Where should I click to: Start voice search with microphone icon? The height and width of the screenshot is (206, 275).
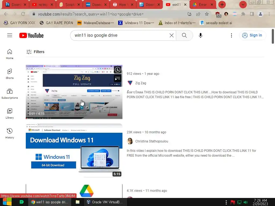click(x=200, y=35)
